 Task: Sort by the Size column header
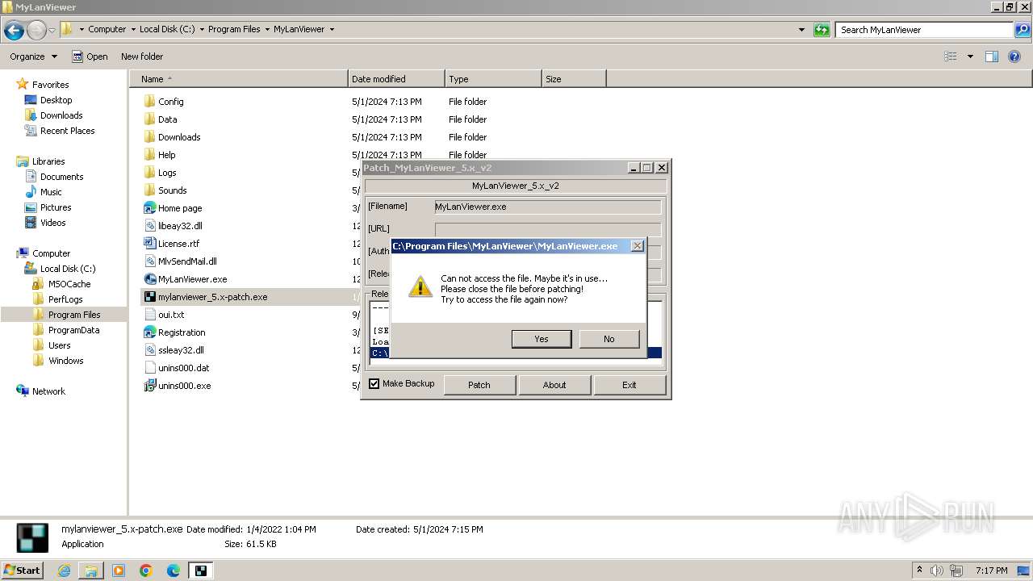[574, 79]
